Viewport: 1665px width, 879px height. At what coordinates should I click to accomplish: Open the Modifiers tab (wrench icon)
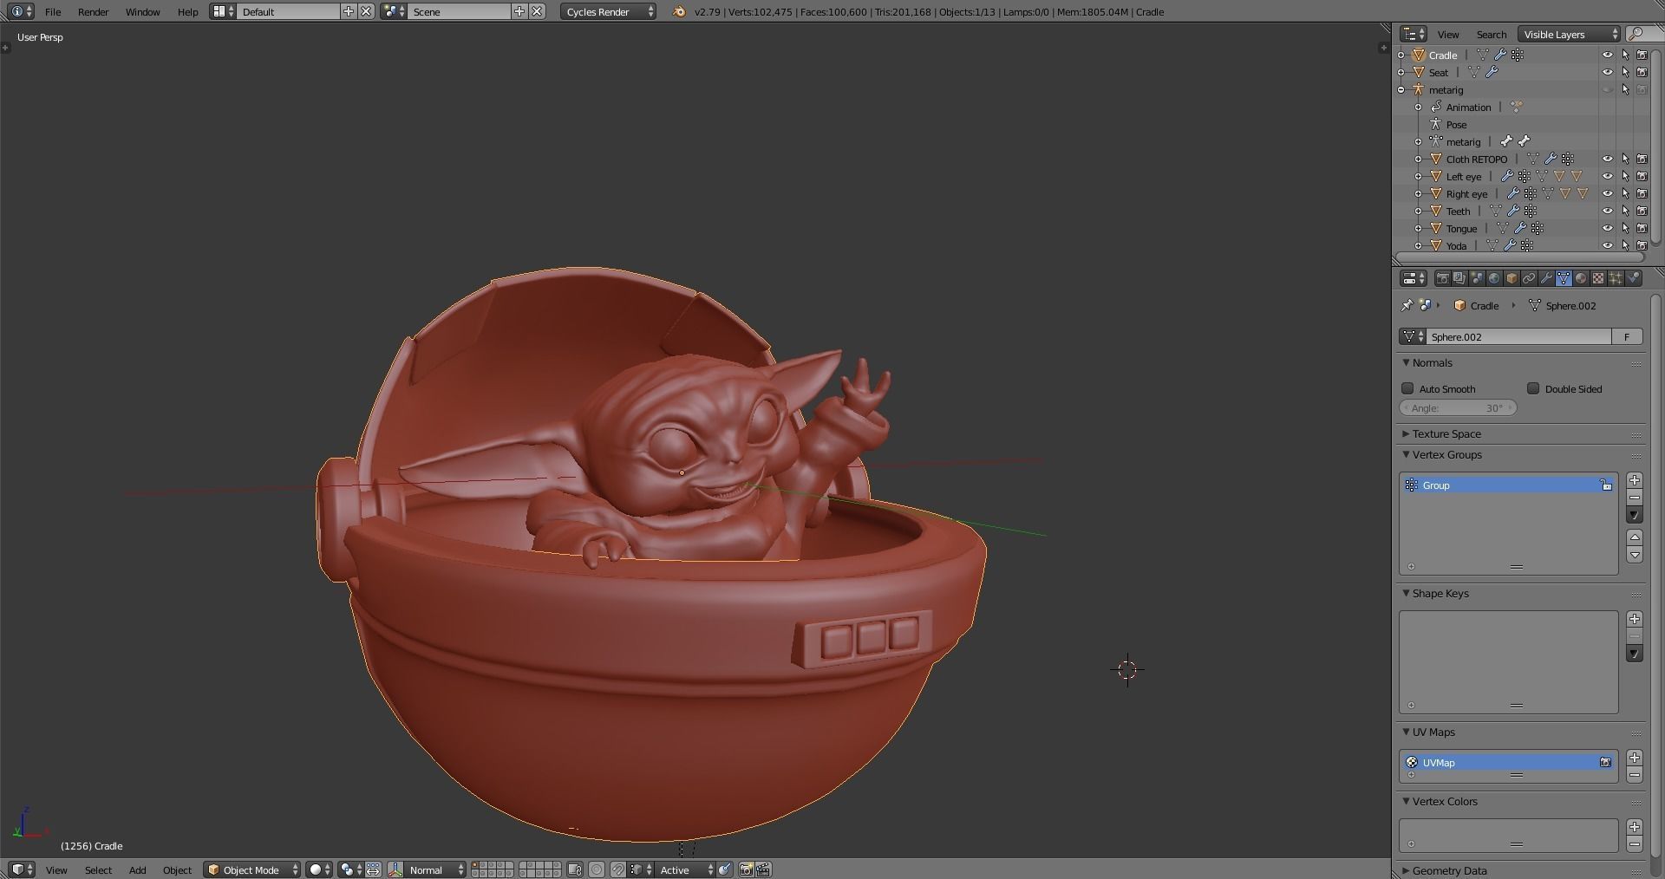[1546, 278]
